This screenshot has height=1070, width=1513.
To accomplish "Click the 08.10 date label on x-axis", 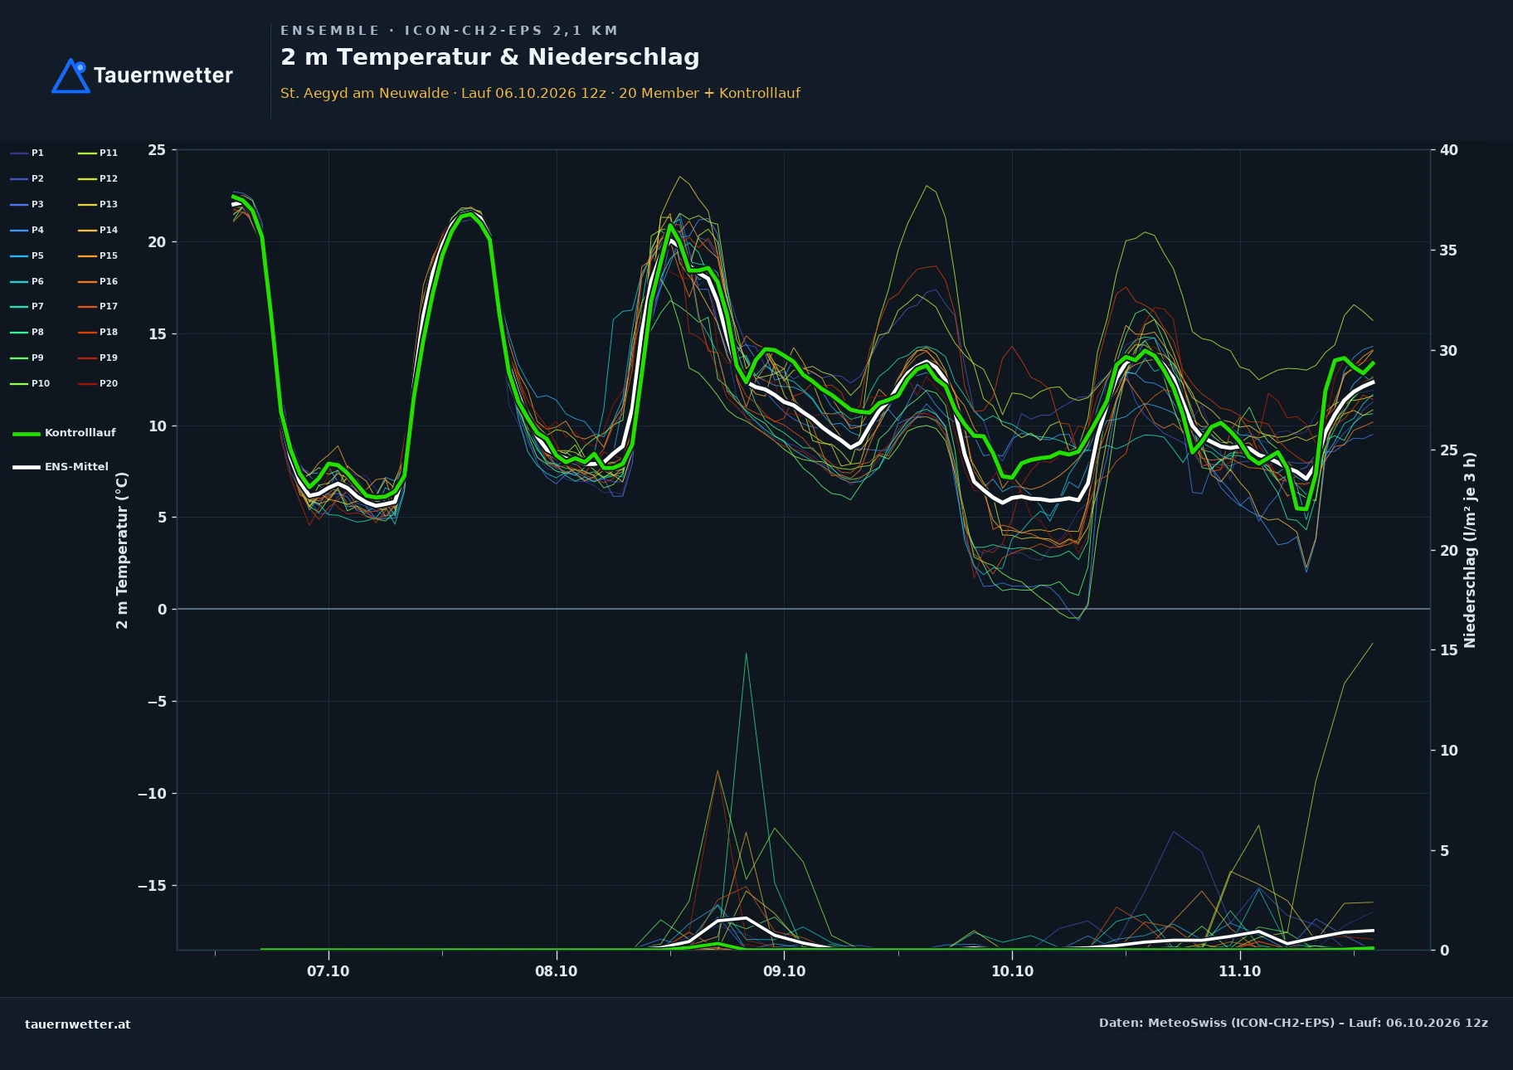I will pos(557,971).
